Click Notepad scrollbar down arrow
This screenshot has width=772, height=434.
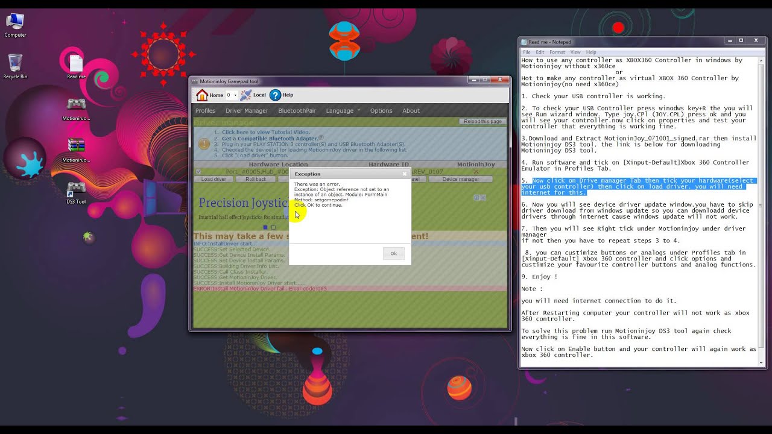click(x=760, y=362)
